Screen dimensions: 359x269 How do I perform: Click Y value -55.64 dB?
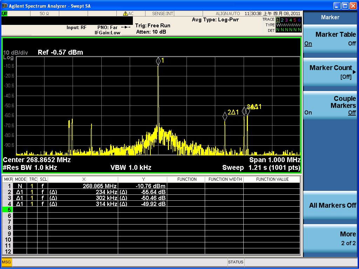pyautogui.click(x=153, y=192)
